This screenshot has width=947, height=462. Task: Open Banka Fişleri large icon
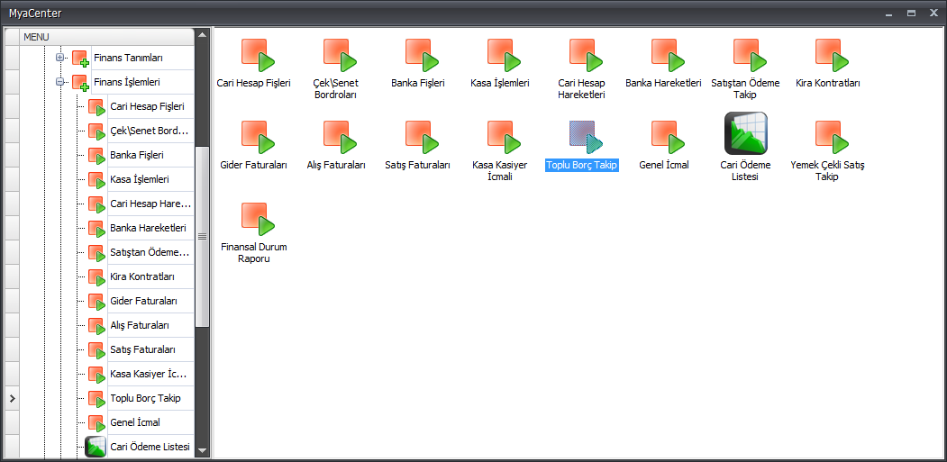click(423, 55)
